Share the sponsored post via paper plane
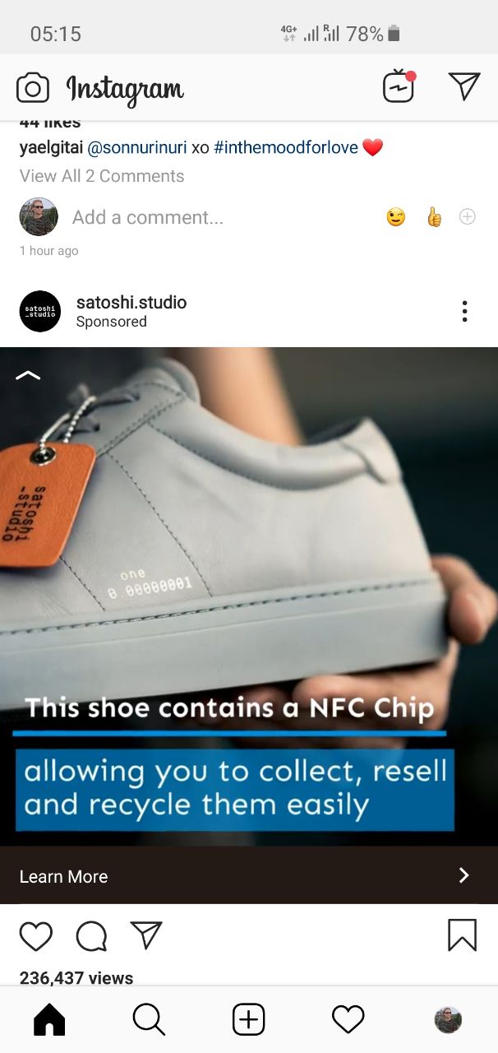 click(146, 935)
